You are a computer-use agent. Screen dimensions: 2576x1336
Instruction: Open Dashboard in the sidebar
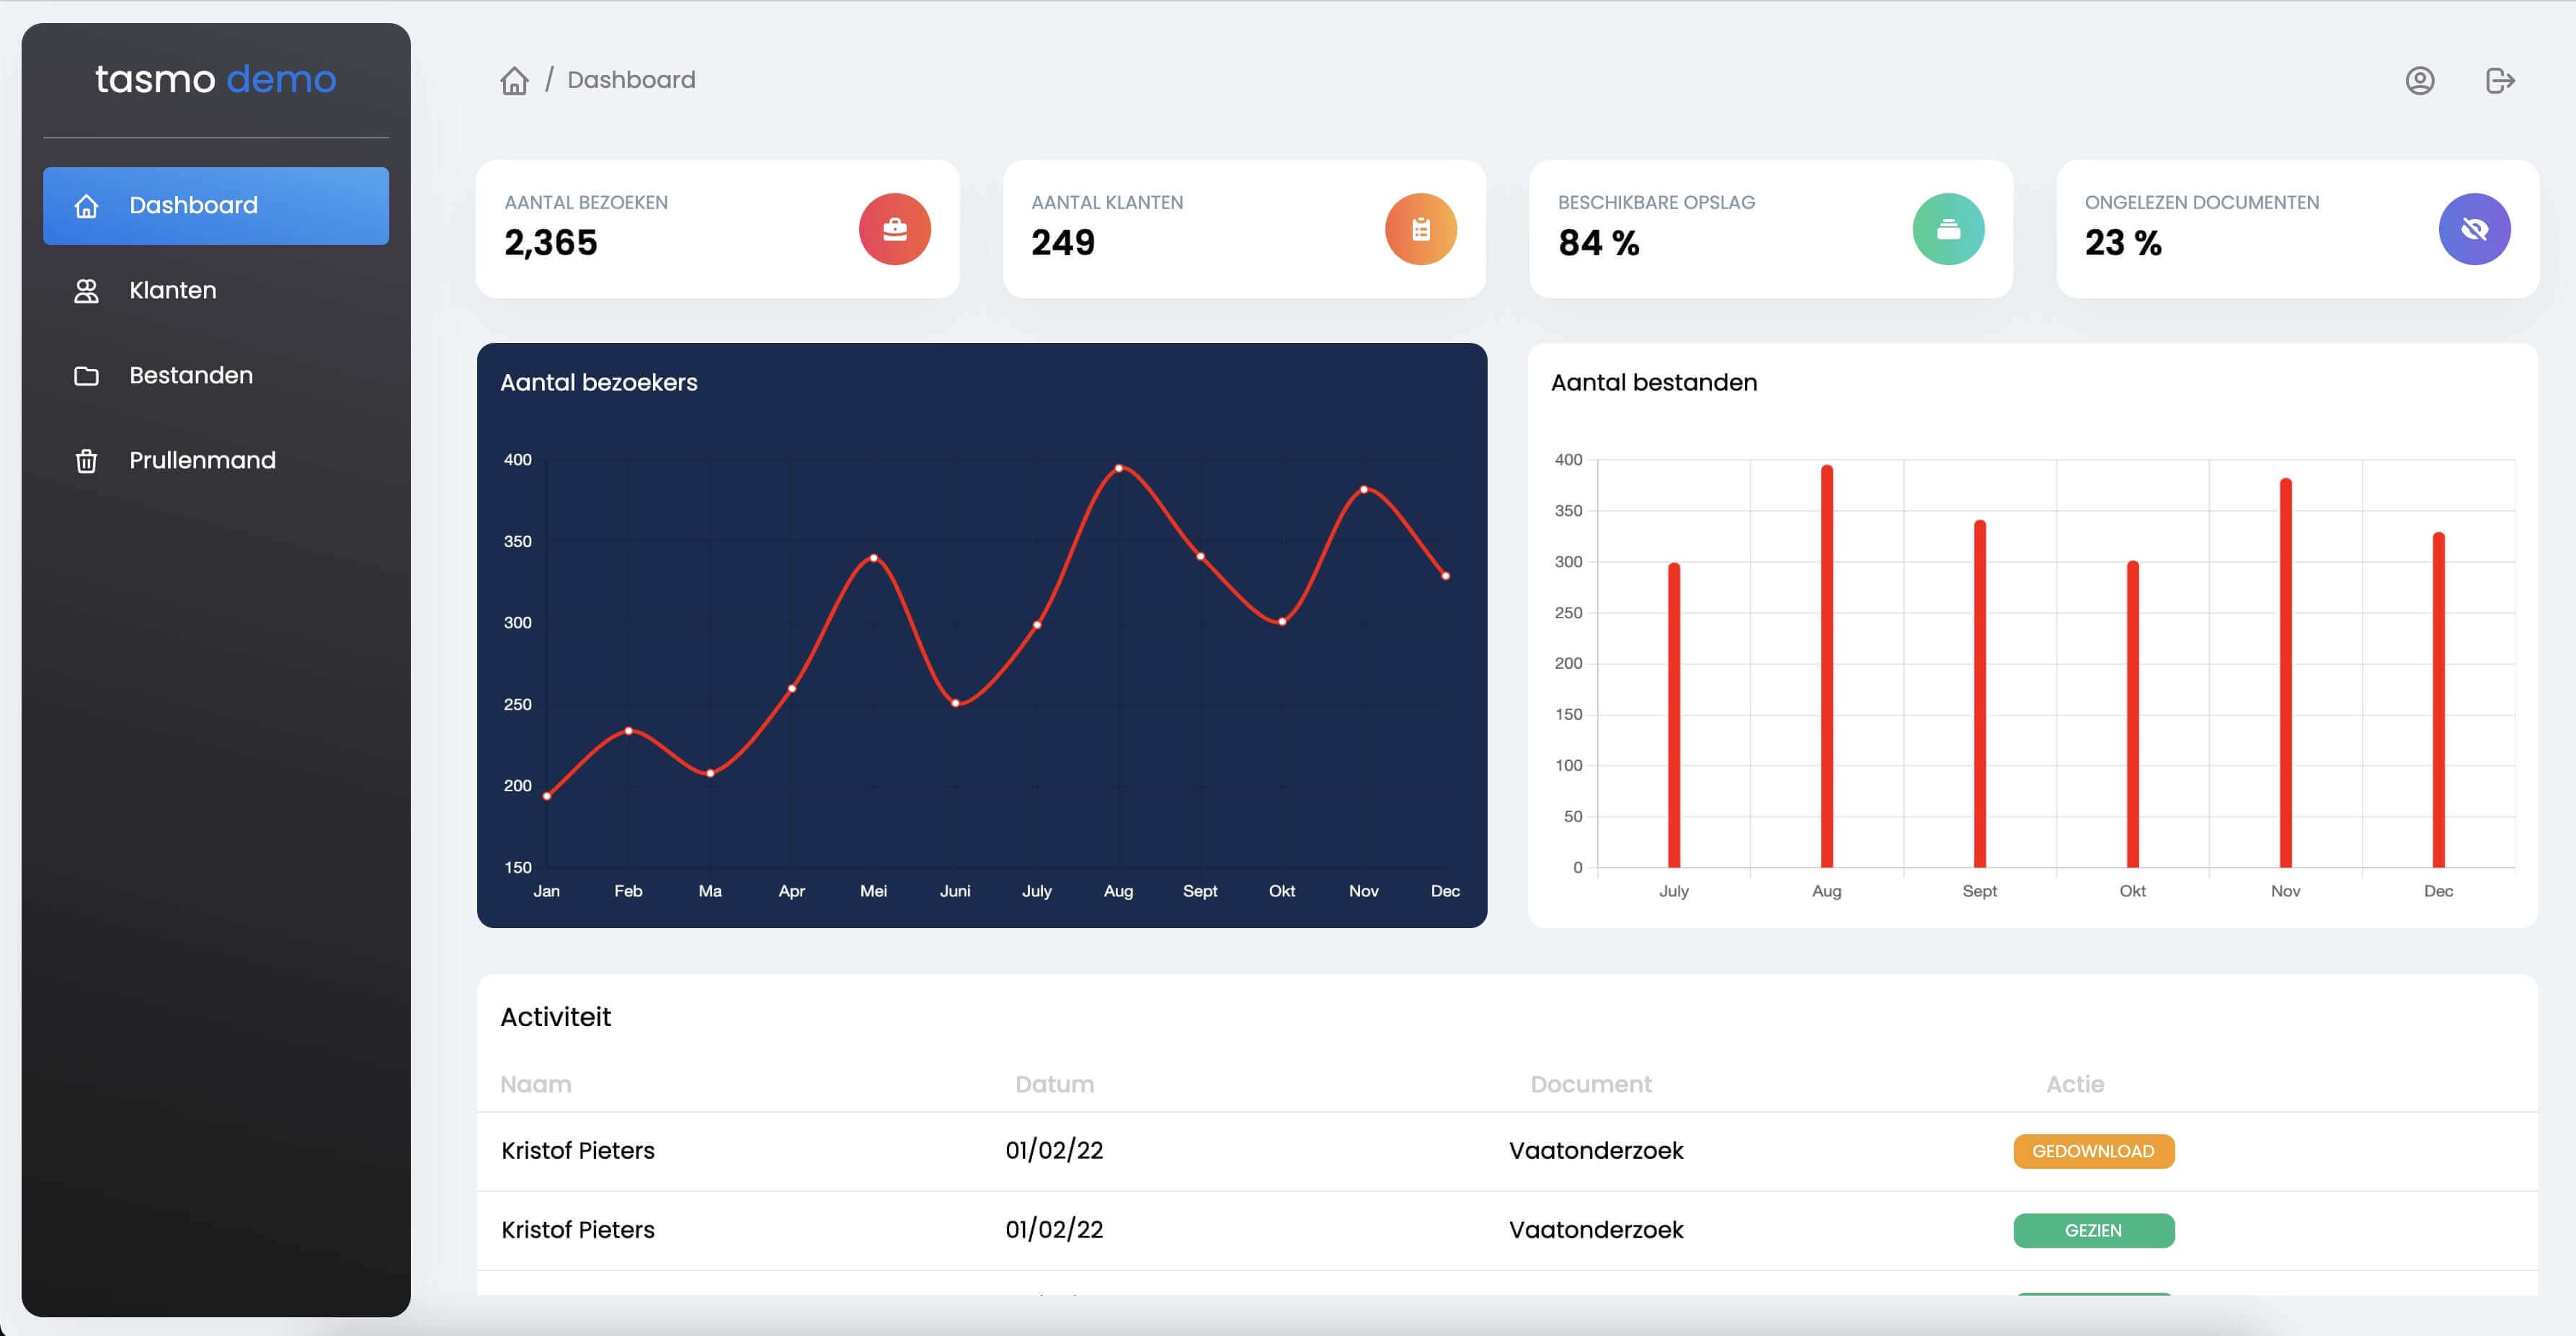(x=216, y=206)
